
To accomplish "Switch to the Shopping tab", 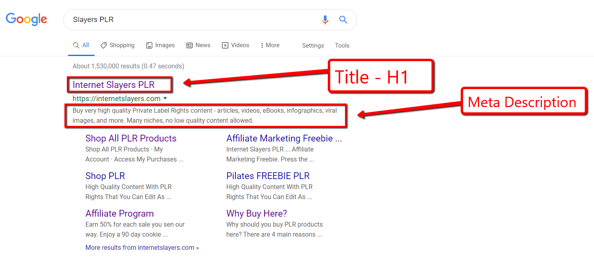I will tap(117, 45).
